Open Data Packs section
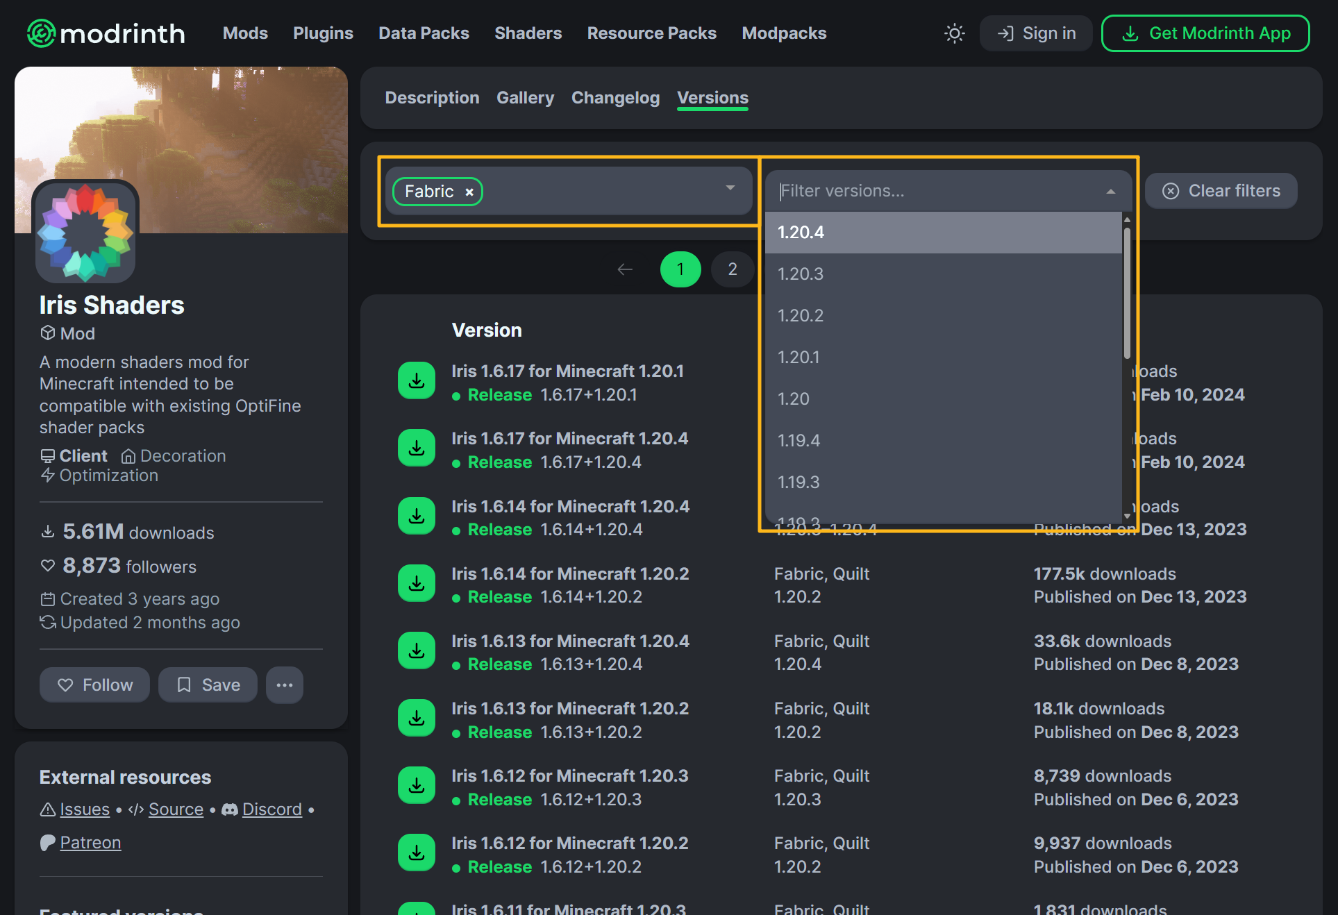 tap(424, 33)
